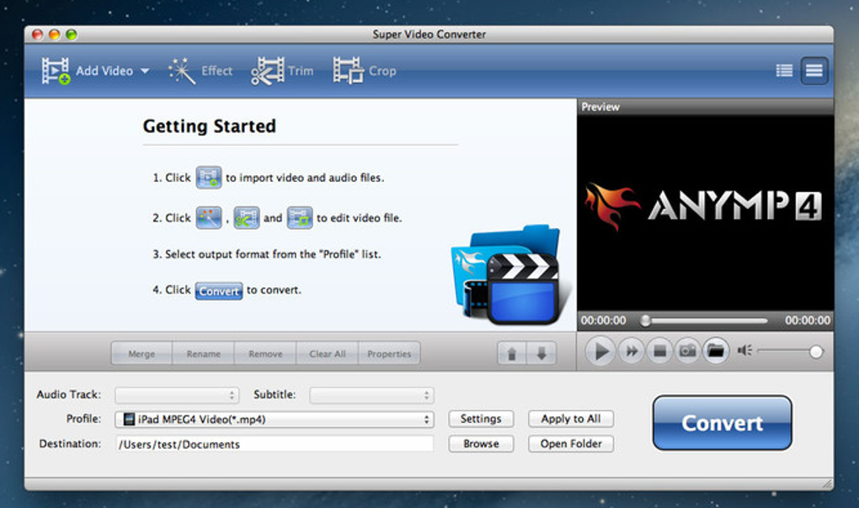The image size is (859, 508).
Task: Click the Add Video film icon
Action: 56,71
